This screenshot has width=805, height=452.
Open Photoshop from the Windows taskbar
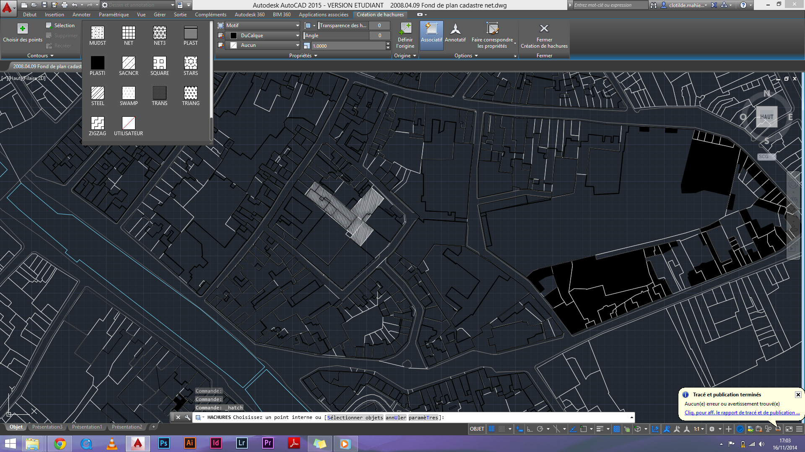(164, 443)
